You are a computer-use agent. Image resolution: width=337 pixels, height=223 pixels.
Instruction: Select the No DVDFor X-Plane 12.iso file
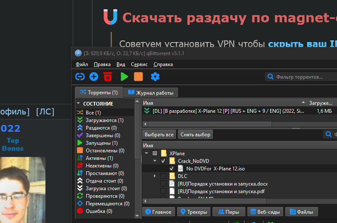(x=215, y=169)
